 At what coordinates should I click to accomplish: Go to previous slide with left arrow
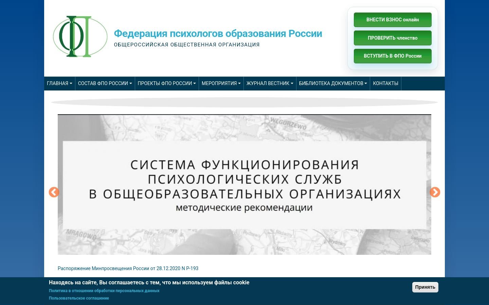(54, 192)
